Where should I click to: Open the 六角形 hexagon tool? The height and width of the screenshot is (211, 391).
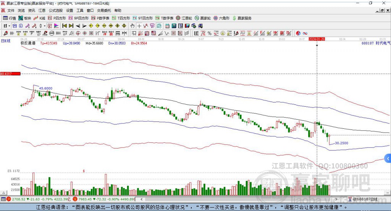tap(221, 18)
